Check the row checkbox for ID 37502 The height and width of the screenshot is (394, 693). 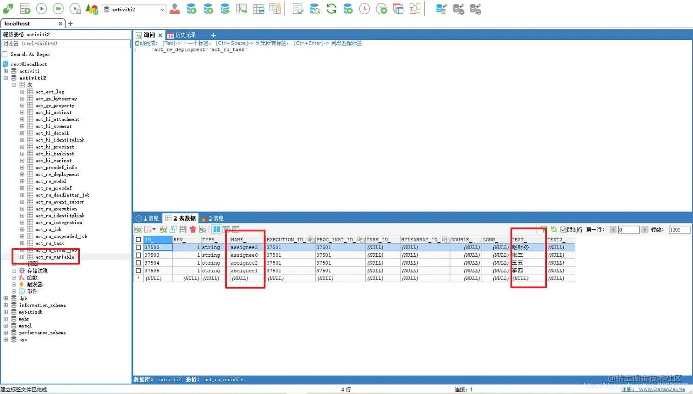tap(138, 247)
